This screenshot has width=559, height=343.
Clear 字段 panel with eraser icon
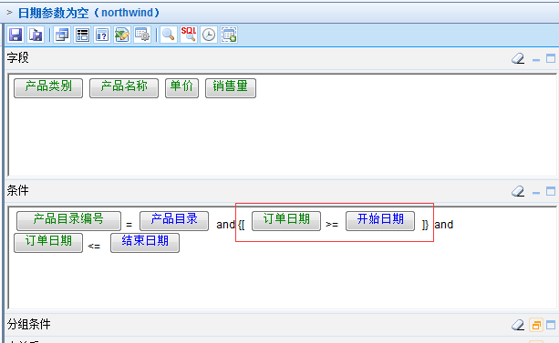(x=518, y=58)
